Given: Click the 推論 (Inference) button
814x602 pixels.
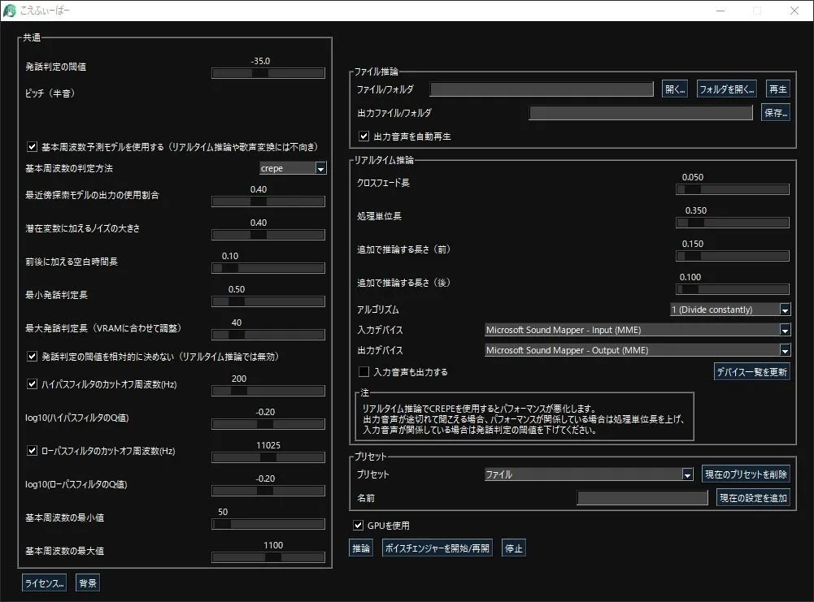Looking at the screenshot, I should [360, 548].
